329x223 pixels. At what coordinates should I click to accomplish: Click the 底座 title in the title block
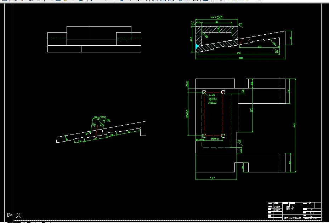tap(290, 208)
